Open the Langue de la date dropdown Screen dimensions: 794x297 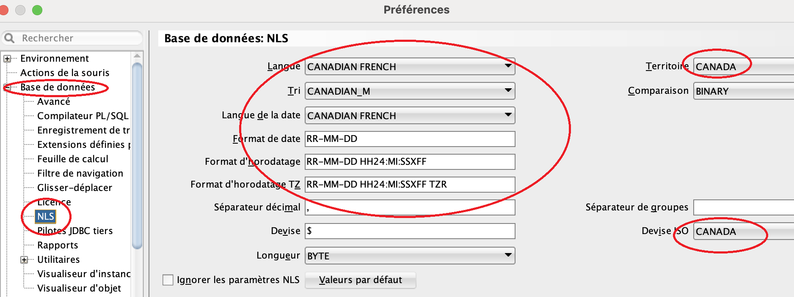pyautogui.click(x=410, y=115)
